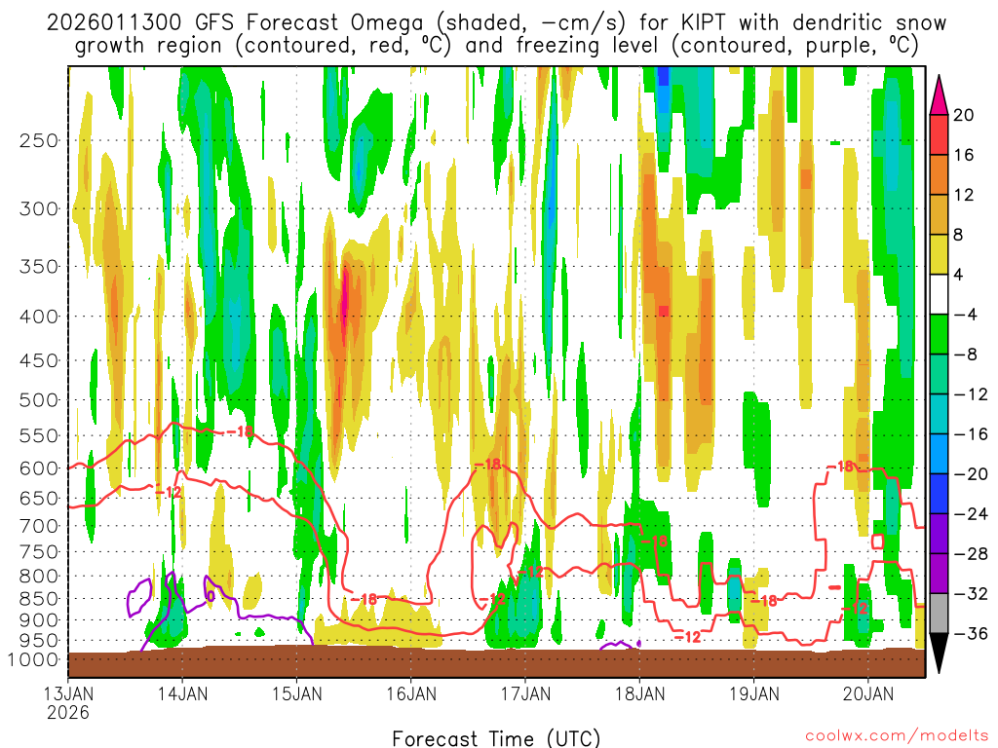The image size is (998, 748).
Task: Click the -12 contour label near 19JAN 950
Action: pyautogui.click(x=687, y=637)
